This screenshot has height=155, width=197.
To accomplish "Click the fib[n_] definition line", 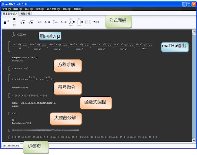I will coord(34,103).
